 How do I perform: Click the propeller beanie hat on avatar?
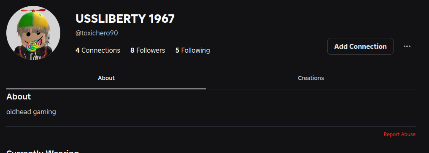(33, 19)
